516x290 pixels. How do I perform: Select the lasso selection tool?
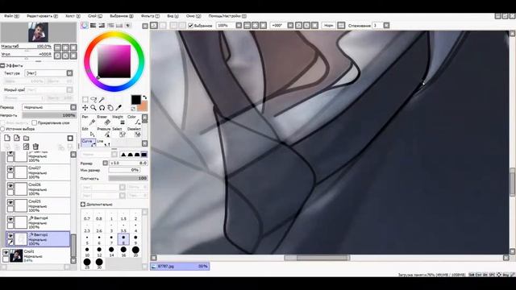click(94, 99)
